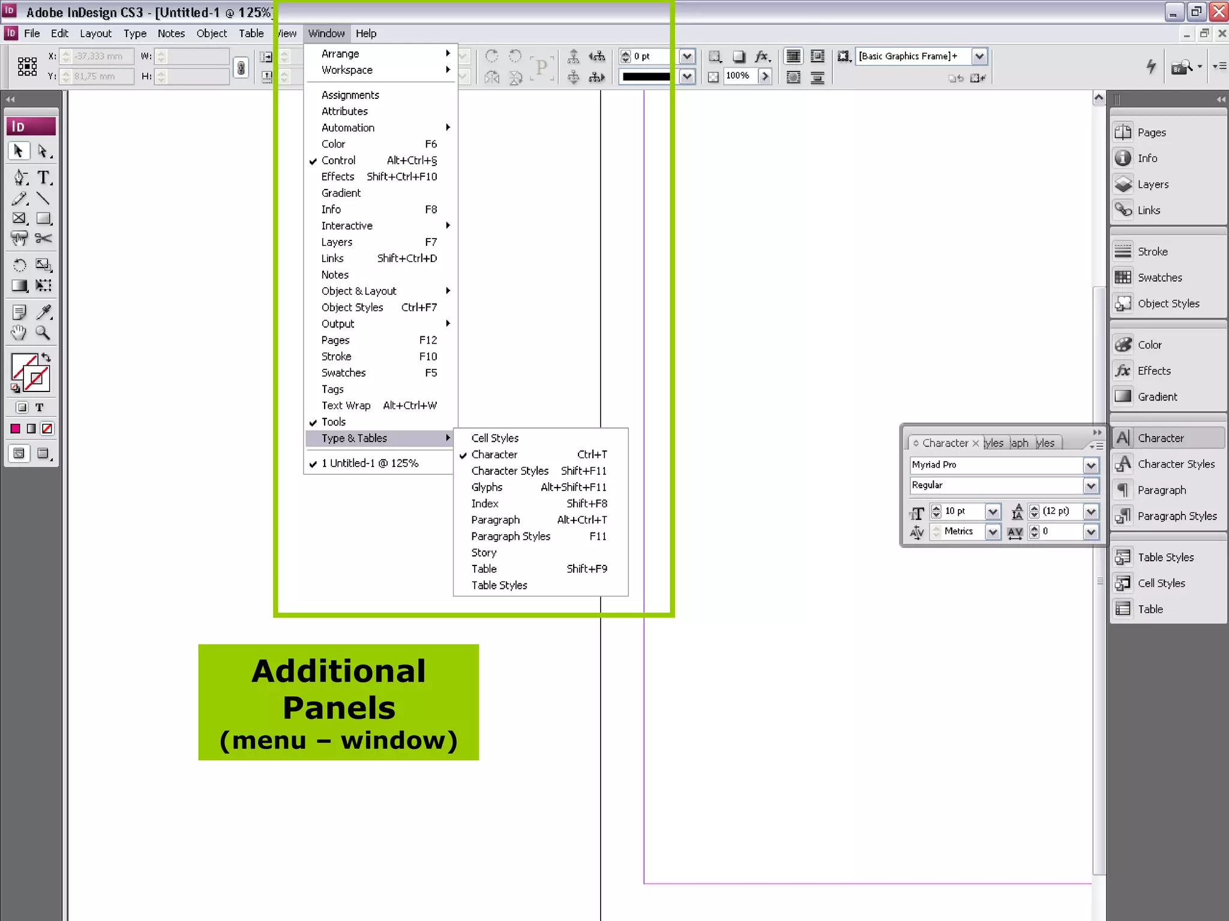Viewport: 1229px width, 921px height.
Task: Click the Quick Apply lightning icon
Action: (1150, 66)
